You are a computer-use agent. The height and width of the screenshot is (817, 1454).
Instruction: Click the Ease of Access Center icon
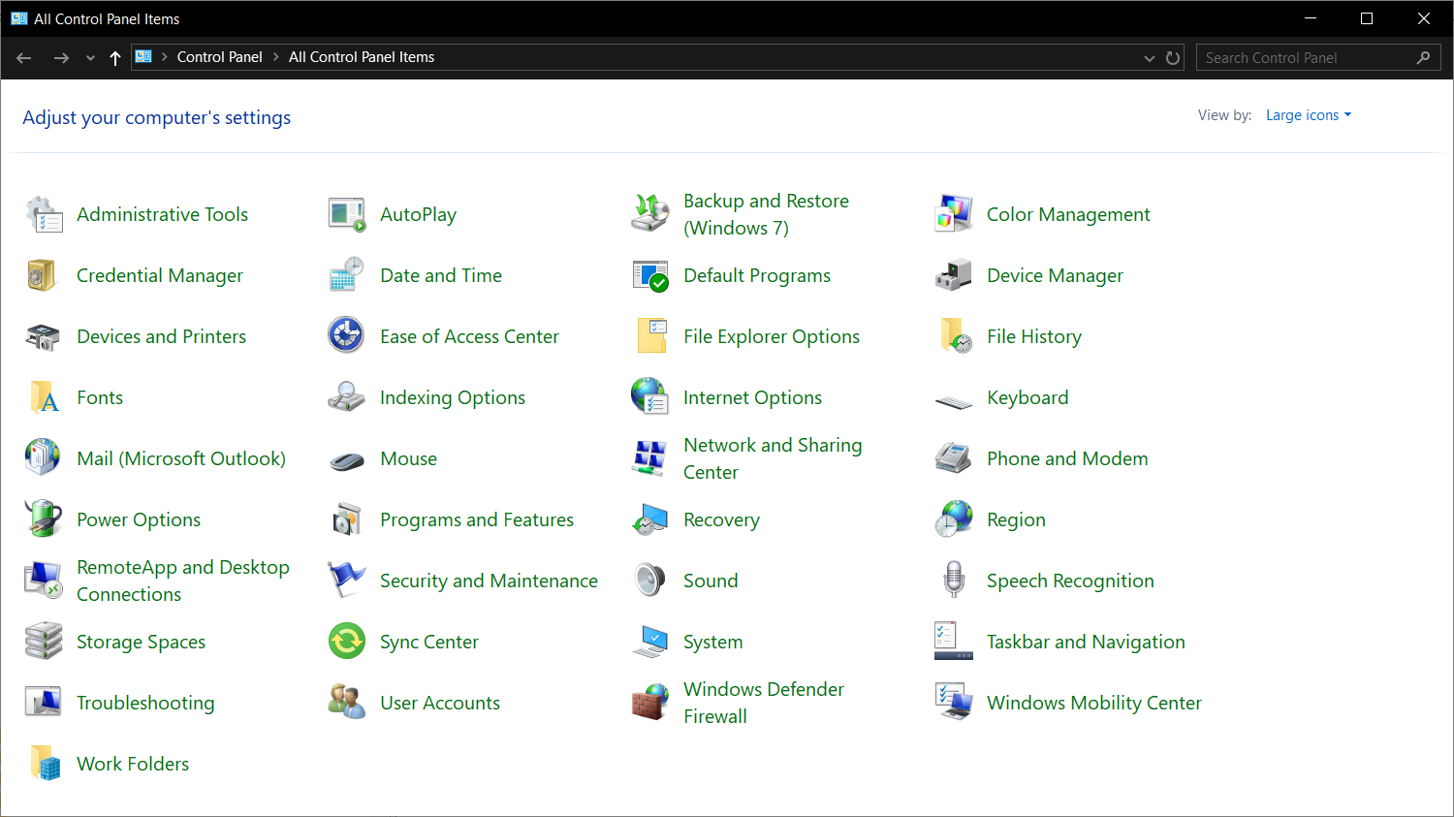click(x=347, y=336)
